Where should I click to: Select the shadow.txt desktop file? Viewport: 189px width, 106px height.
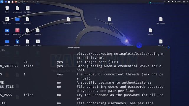[x=27, y=20]
